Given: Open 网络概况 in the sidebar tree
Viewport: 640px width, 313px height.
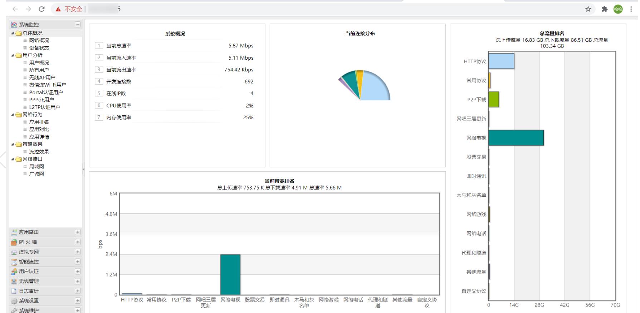Looking at the screenshot, I should click(x=39, y=41).
